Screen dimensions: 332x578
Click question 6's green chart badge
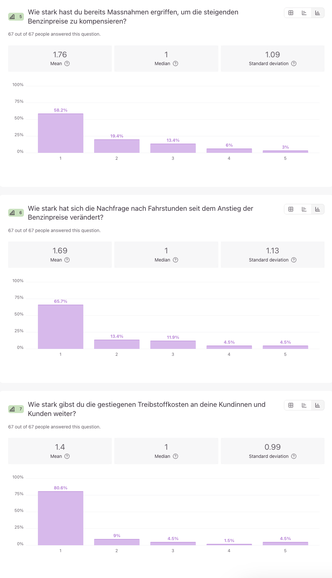(16, 213)
